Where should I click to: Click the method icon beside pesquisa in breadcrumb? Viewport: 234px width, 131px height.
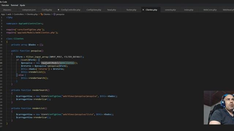coord(54,14)
